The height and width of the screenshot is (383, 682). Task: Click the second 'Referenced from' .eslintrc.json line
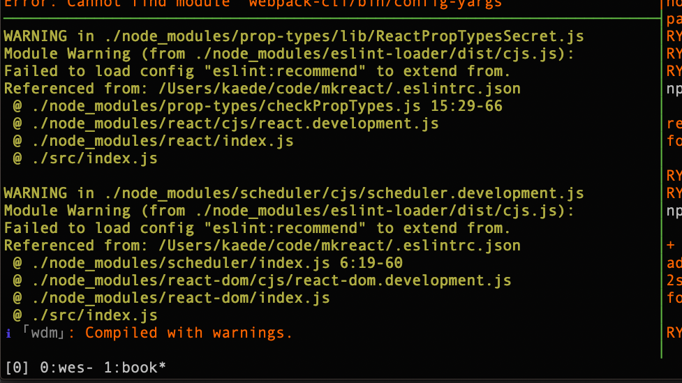pyautogui.click(x=262, y=246)
